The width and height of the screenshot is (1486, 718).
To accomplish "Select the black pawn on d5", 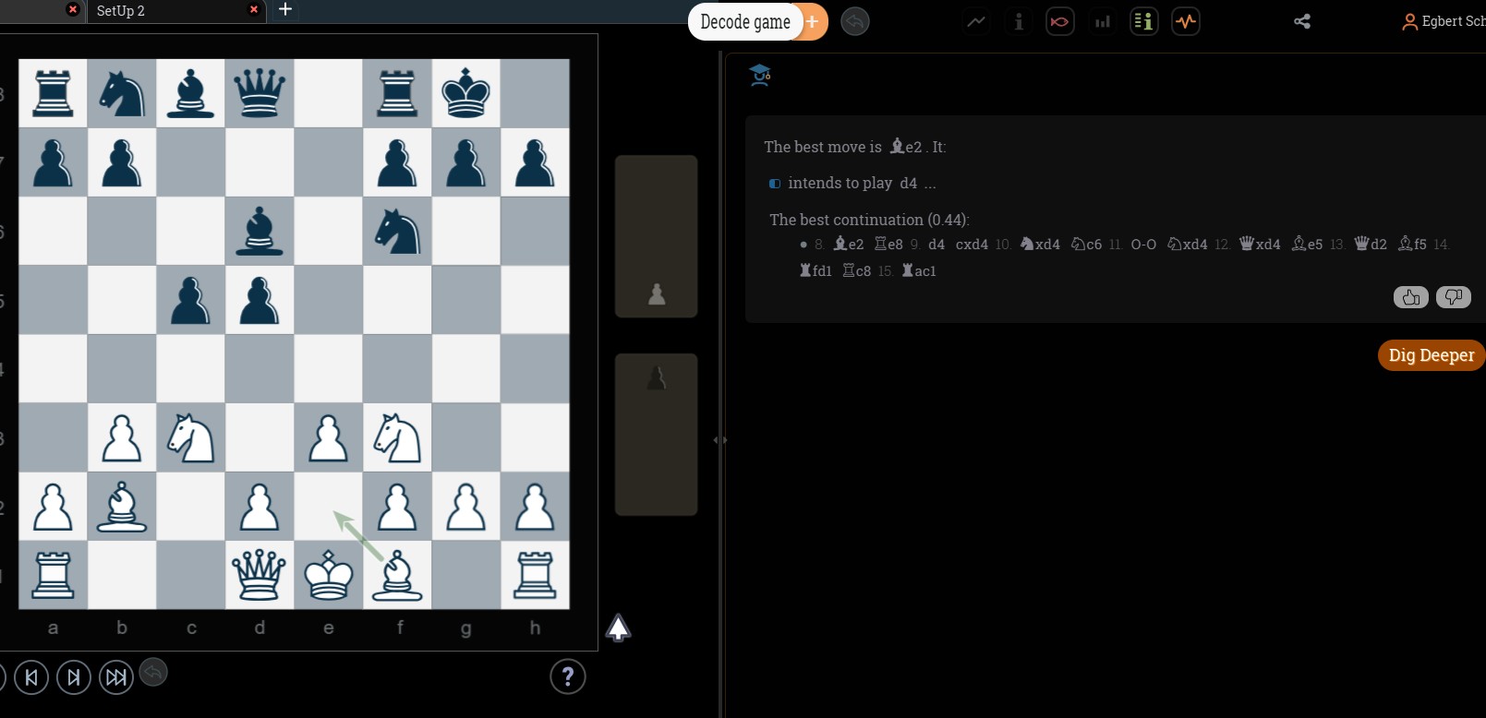I will click(260, 300).
